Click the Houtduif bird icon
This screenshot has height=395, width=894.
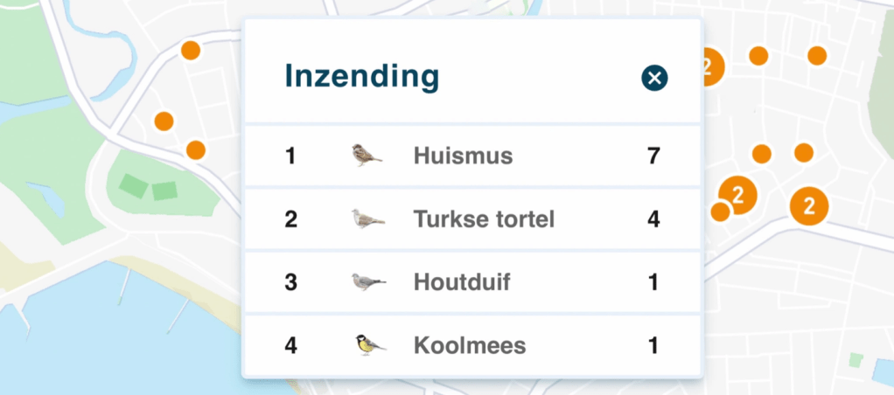coord(368,281)
